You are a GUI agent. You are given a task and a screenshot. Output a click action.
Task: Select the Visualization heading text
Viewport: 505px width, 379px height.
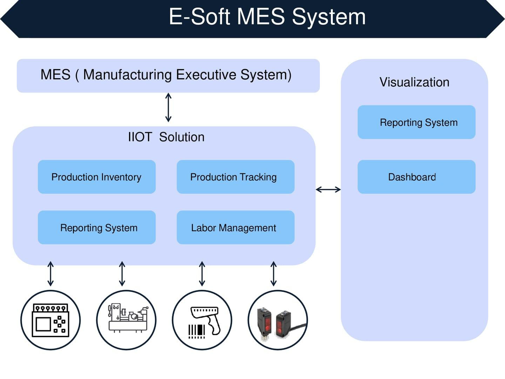414,82
